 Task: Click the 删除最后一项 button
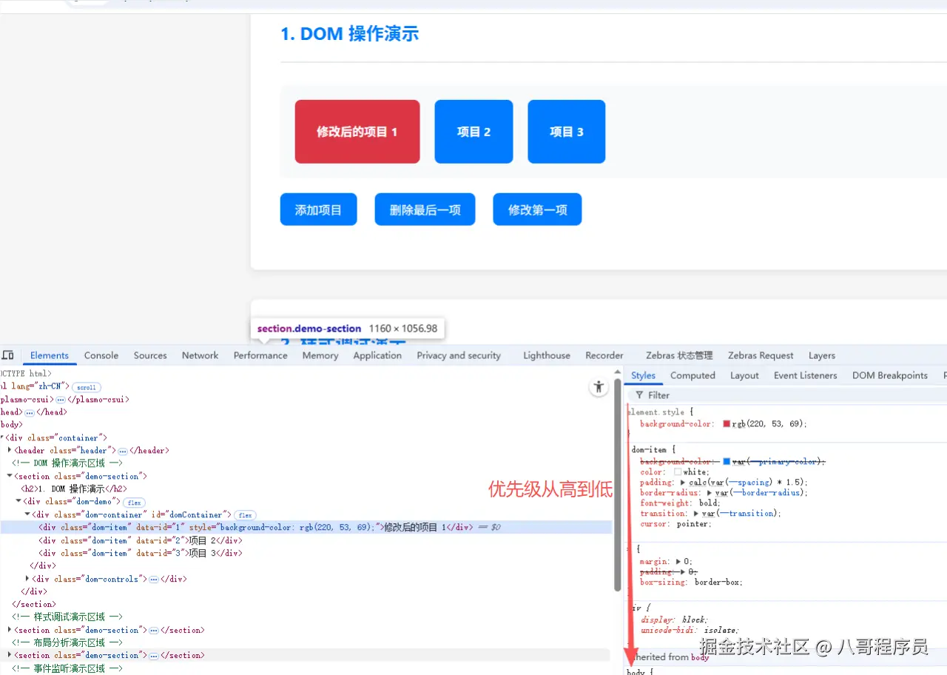click(425, 209)
